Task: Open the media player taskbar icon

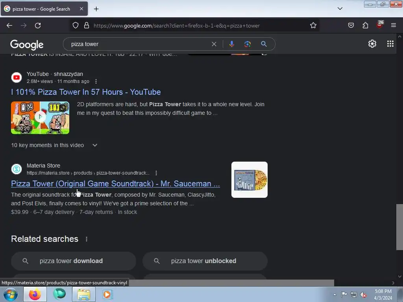Action: pos(107,294)
